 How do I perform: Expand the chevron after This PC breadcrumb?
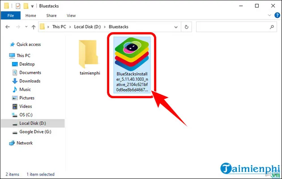click(x=70, y=27)
